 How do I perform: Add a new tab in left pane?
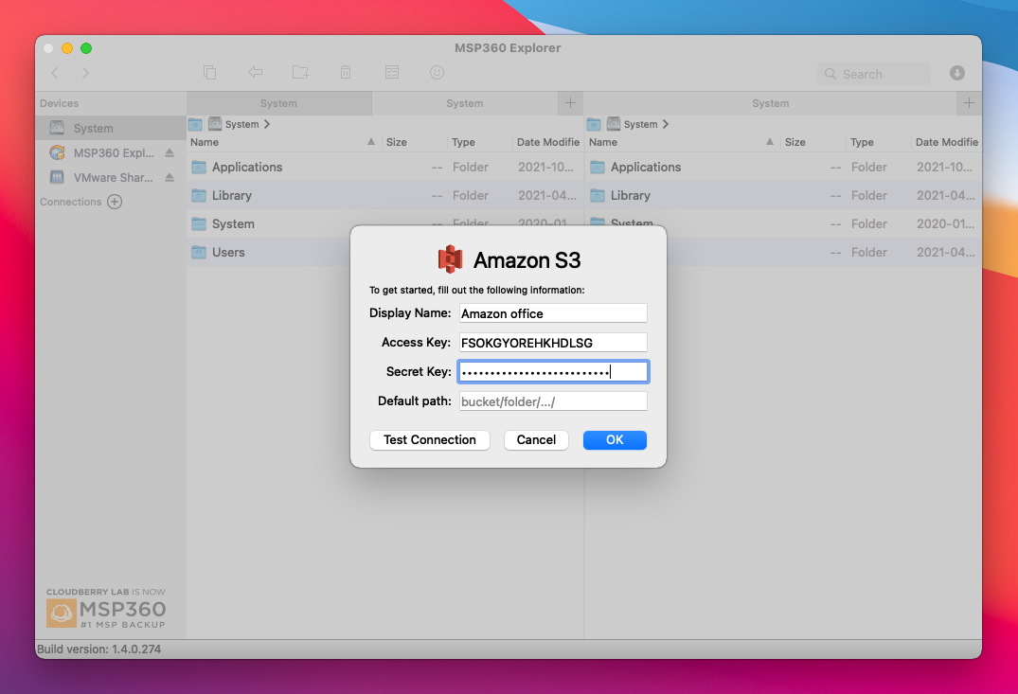(x=570, y=102)
